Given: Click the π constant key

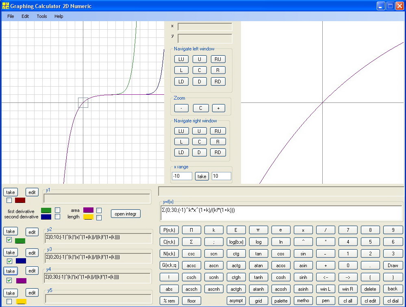Looking at the screenshot, I should coord(258,230).
